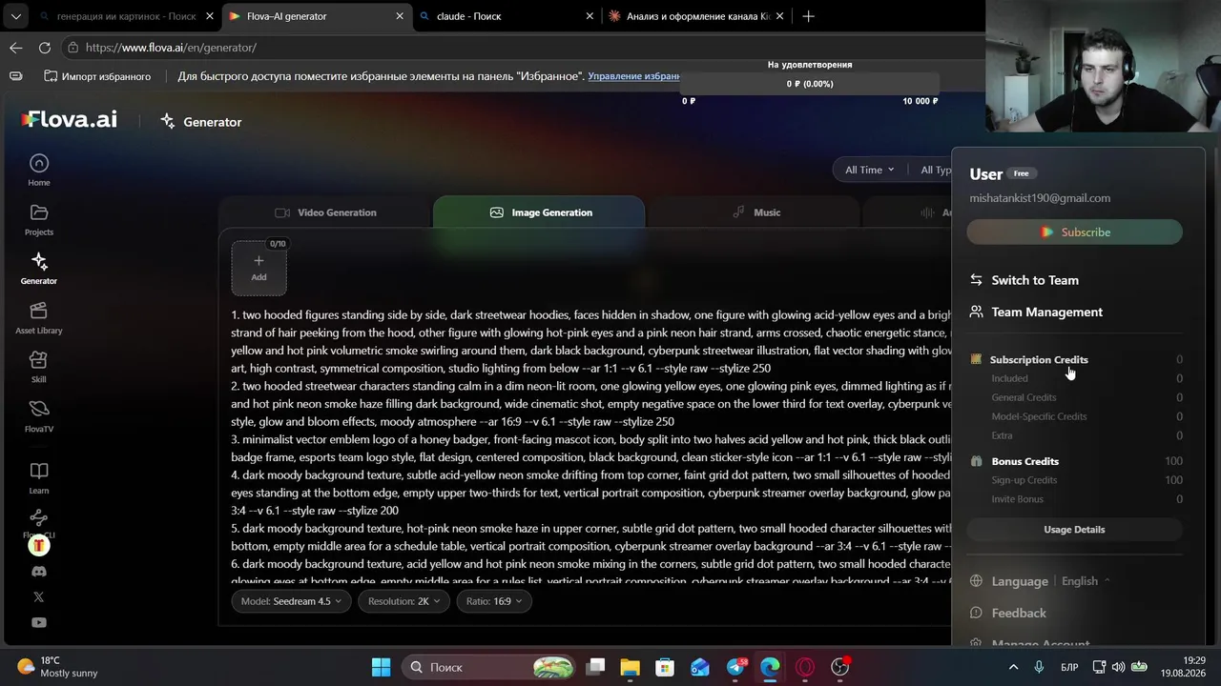The height and width of the screenshot is (686, 1221).
Task: Select the Image Generation tab
Action: (x=540, y=212)
